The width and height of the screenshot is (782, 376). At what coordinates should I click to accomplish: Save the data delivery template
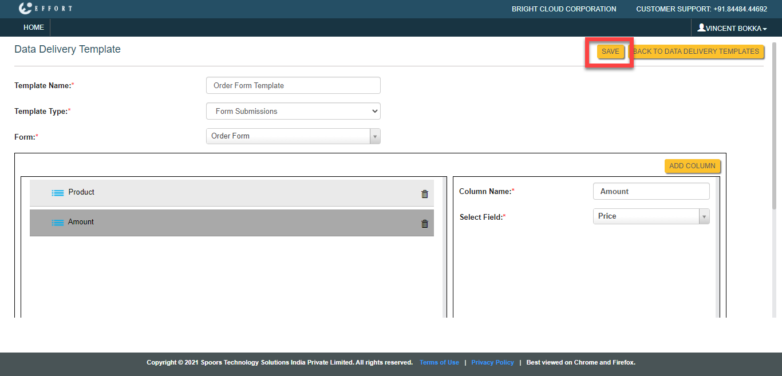(610, 52)
